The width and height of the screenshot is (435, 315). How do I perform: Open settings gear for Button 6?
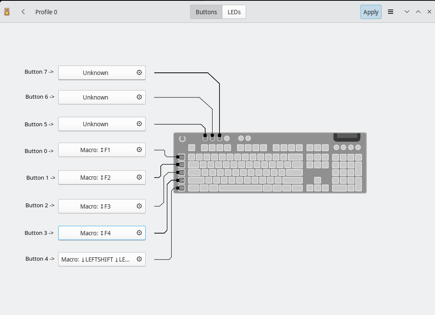coord(139,97)
